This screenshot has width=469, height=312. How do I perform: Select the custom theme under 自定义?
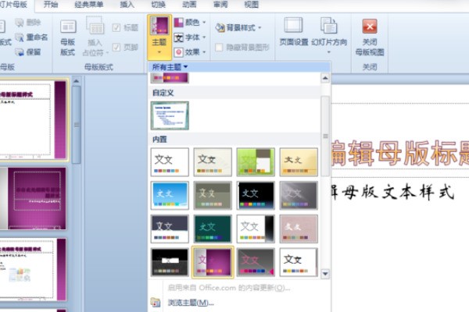pos(170,115)
